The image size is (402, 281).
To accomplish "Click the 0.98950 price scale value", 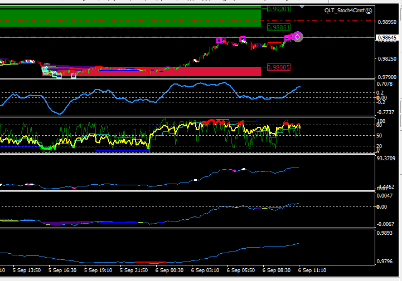I will click(x=387, y=22).
